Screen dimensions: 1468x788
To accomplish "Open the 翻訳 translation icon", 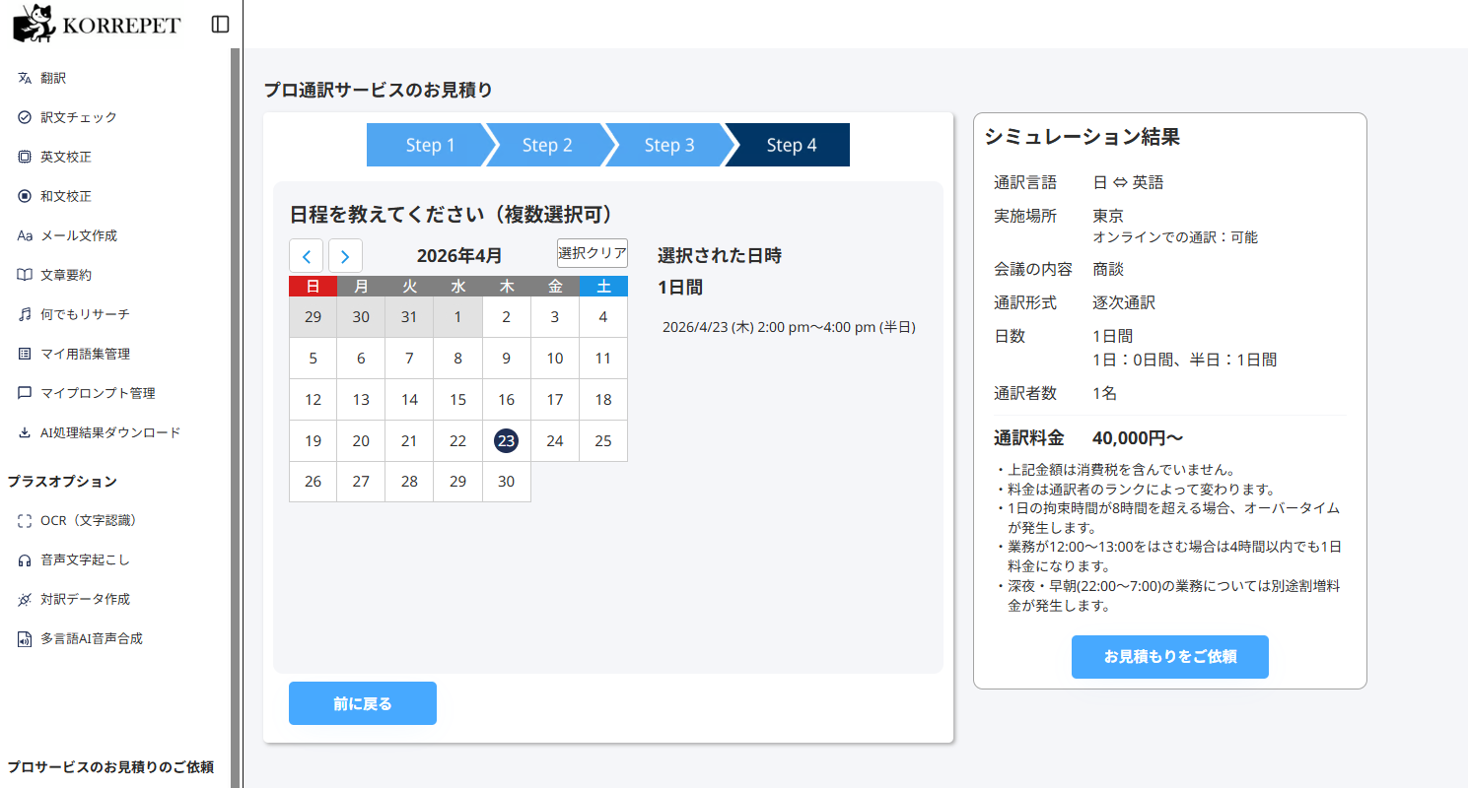I will pos(26,78).
